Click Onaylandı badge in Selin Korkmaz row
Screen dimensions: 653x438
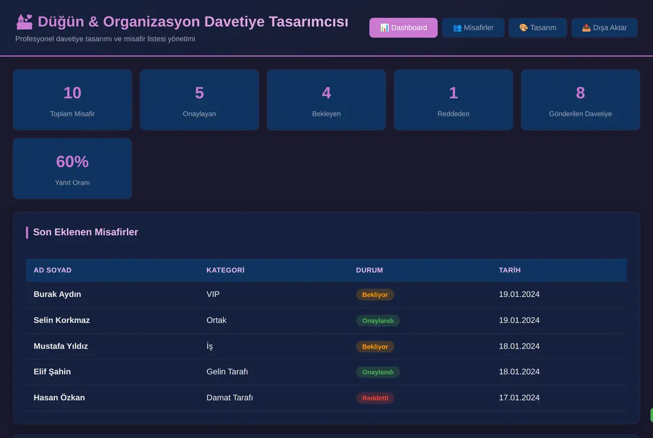(378, 321)
